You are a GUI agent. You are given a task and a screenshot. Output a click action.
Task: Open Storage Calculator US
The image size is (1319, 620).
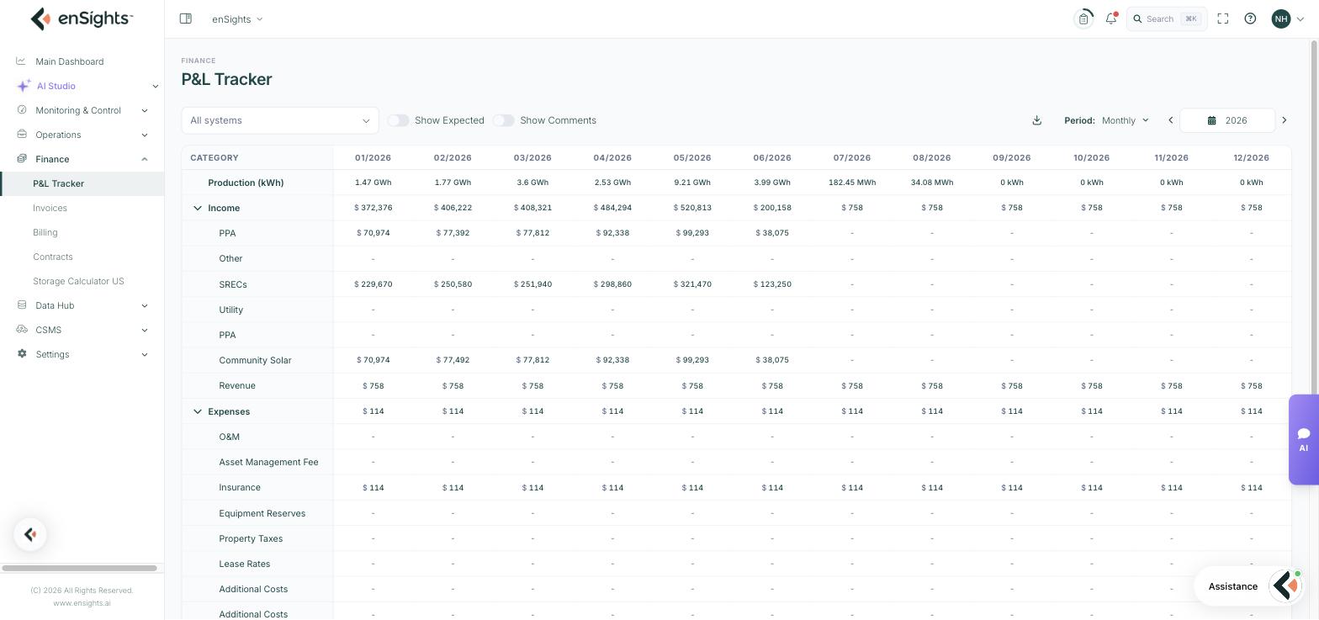[78, 281]
